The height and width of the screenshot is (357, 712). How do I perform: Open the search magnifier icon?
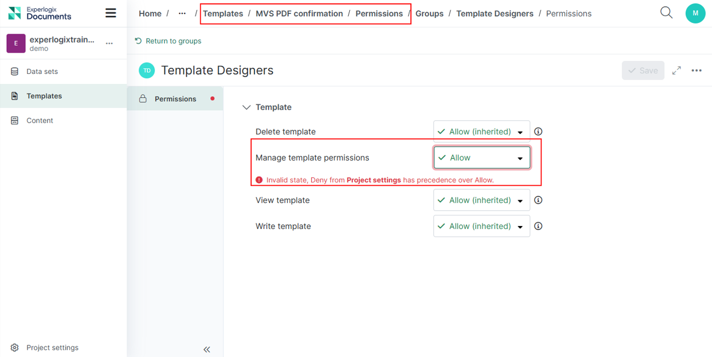tap(666, 12)
